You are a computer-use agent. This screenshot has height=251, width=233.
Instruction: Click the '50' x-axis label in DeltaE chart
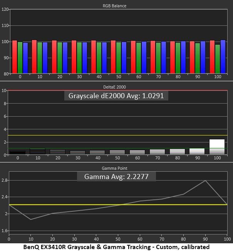117,158
